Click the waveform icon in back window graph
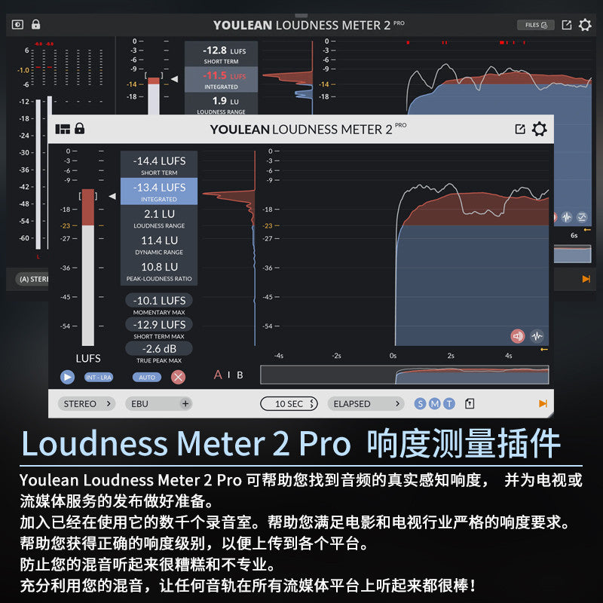This screenshot has height=603, width=603. 567,217
